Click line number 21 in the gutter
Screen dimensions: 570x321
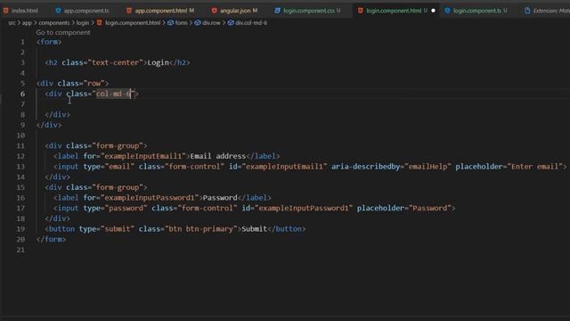click(x=20, y=250)
